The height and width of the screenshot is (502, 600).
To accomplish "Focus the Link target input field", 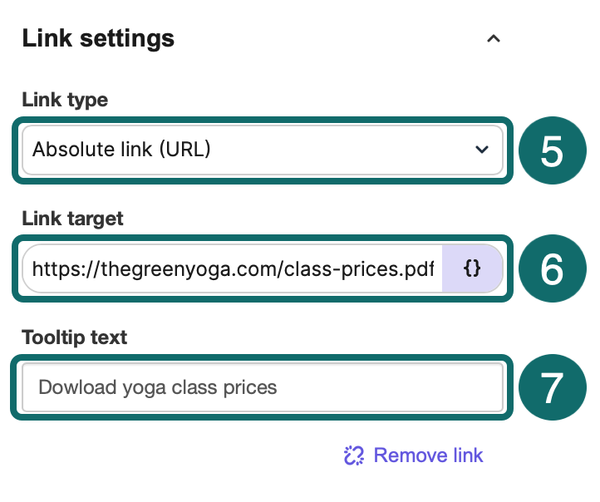I will click(232, 268).
